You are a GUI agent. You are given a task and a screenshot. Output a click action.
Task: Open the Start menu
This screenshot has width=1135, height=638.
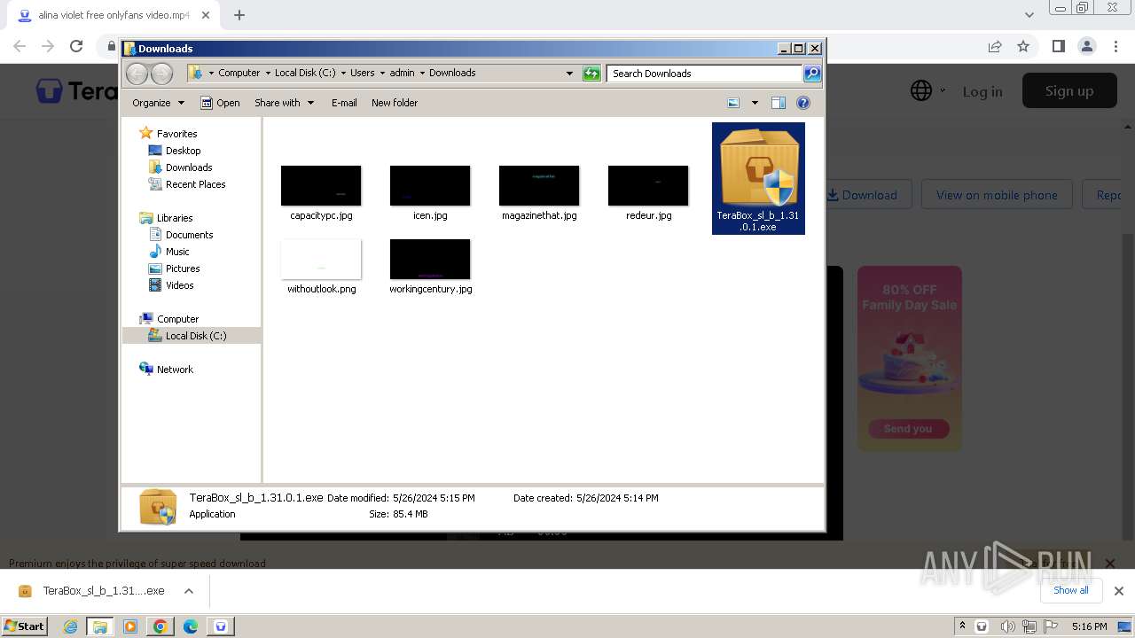[24, 626]
